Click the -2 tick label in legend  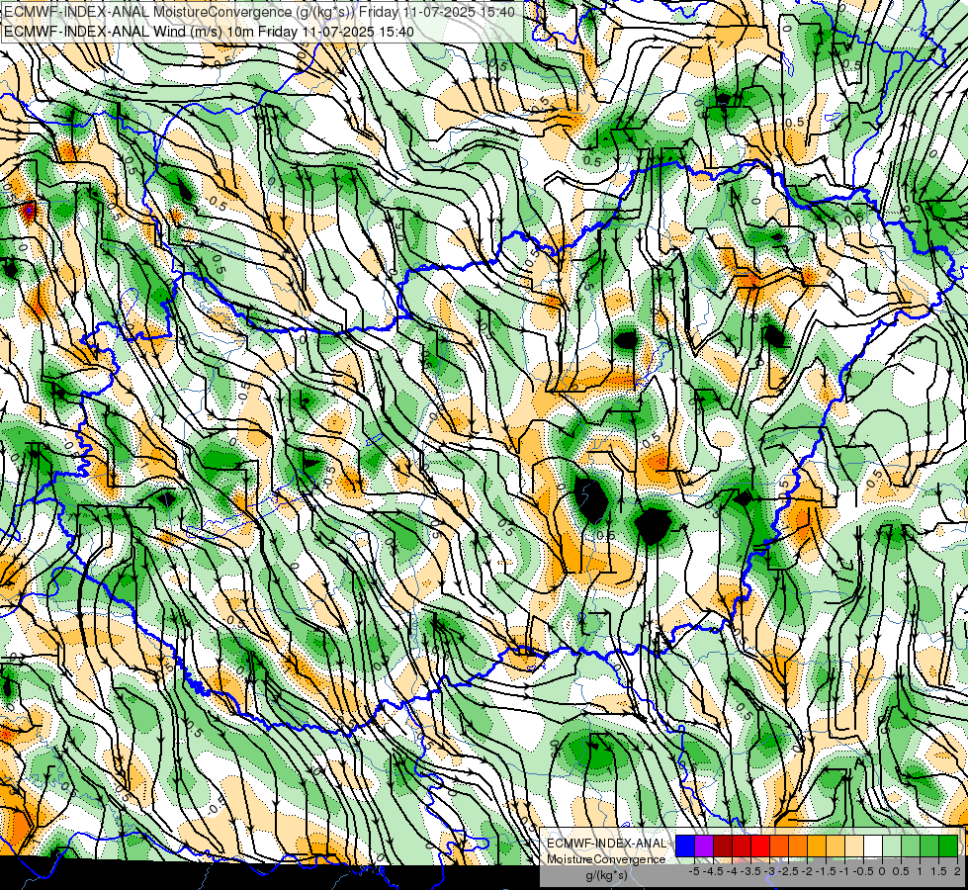pos(807,871)
